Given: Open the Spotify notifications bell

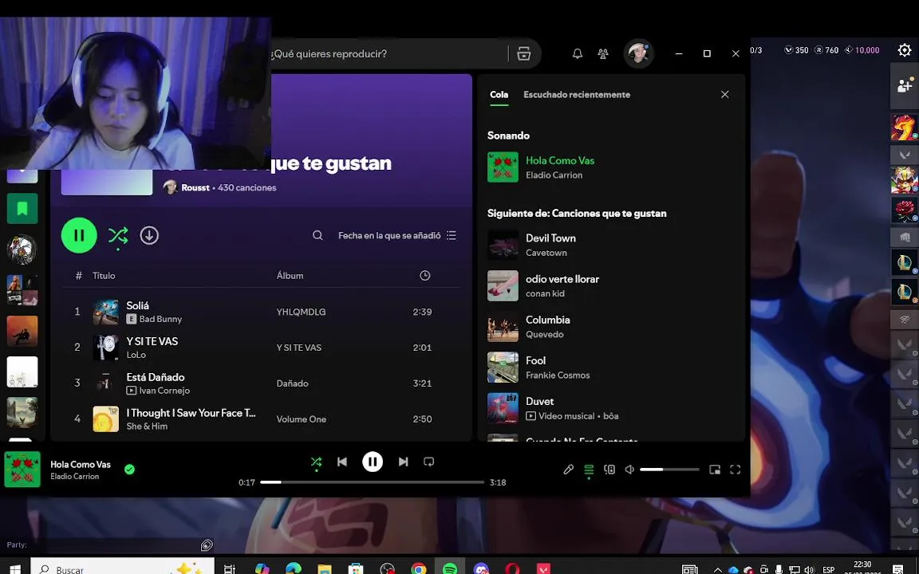Looking at the screenshot, I should [578, 54].
